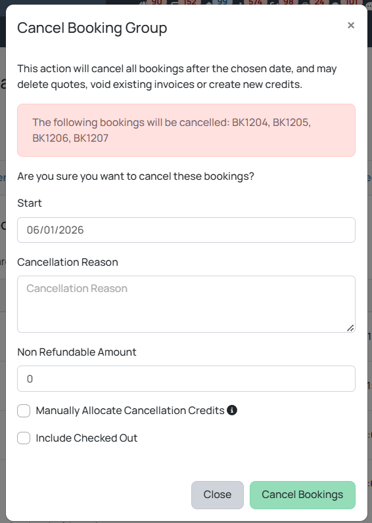Click the Manually Allocate Cancellation Credits label text
Screen dimensions: 372x523
click(130, 410)
